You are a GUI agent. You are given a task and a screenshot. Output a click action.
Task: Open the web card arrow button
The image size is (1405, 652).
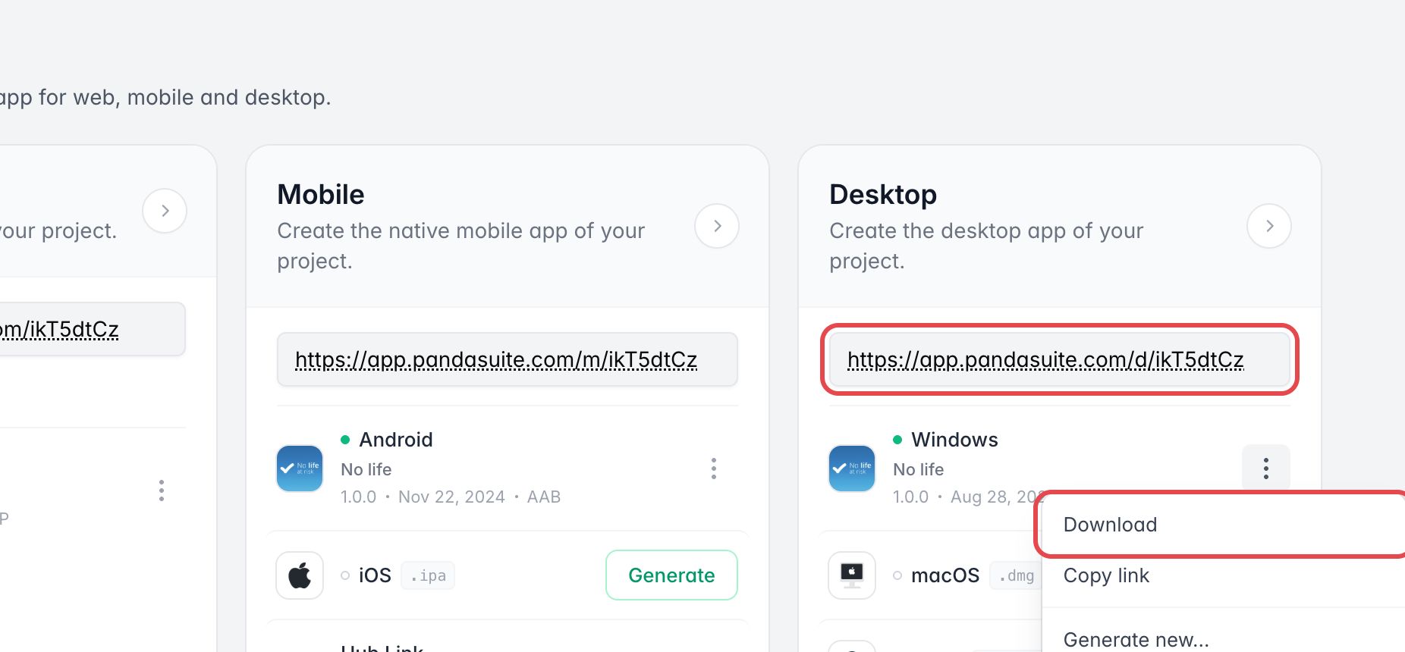point(165,211)
